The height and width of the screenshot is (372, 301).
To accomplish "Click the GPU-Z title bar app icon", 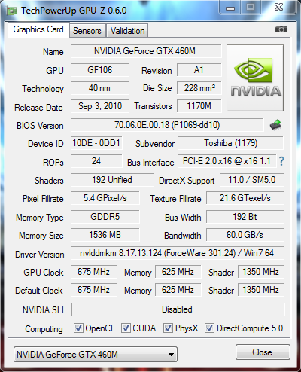I will point(11,11).
